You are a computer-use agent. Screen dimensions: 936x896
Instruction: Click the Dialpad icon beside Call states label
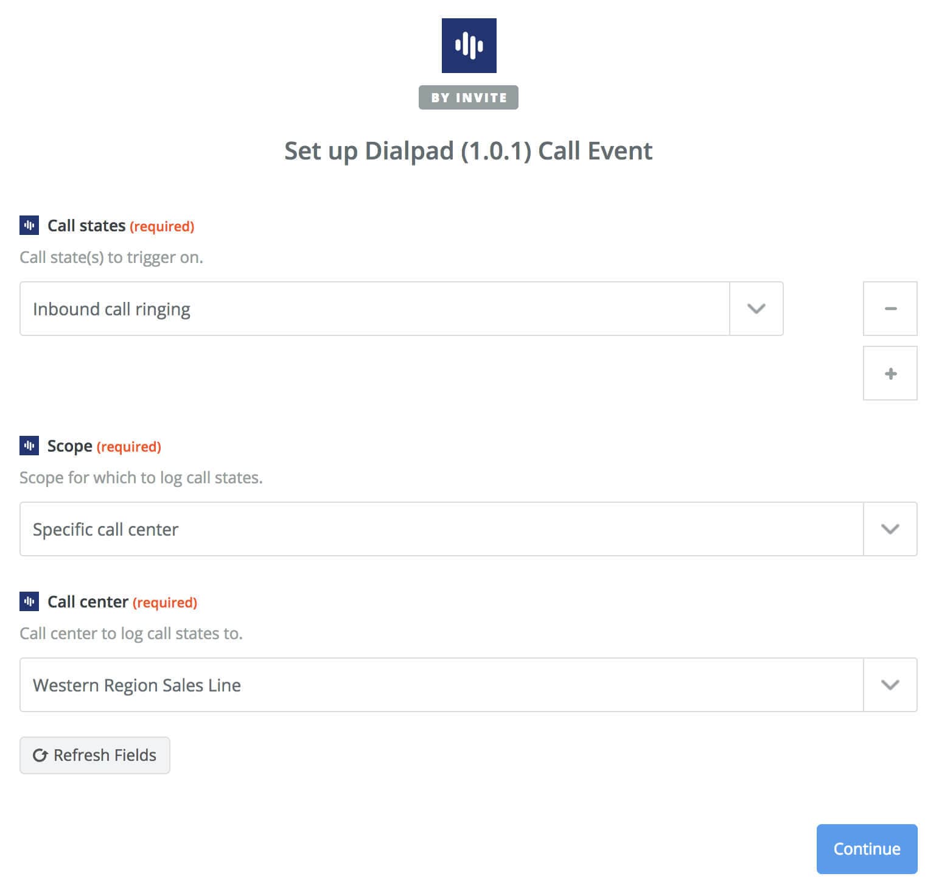[x=29, y=225]
